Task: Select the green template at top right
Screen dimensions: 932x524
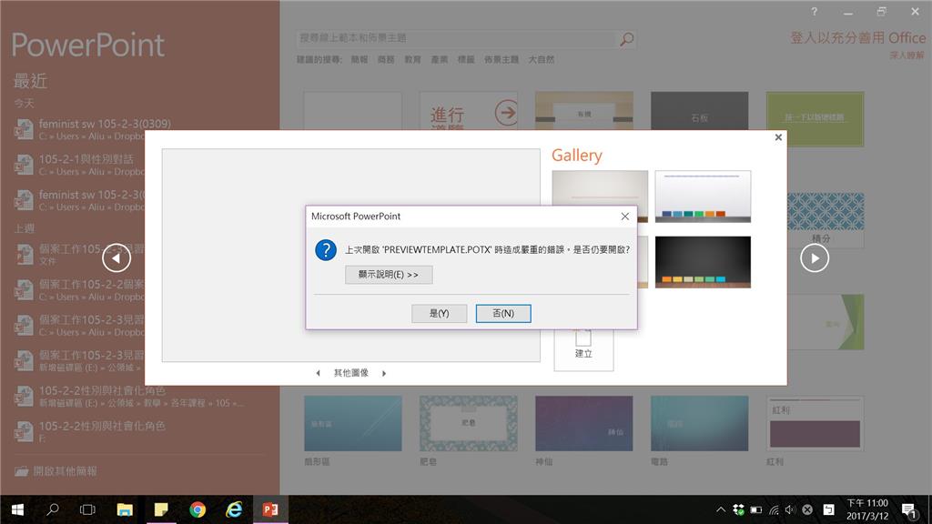Action: click(x=815, y=119)
